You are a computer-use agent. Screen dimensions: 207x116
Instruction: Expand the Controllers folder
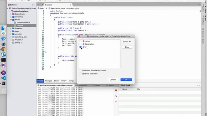pyautogui.click(x=11, y=17)
